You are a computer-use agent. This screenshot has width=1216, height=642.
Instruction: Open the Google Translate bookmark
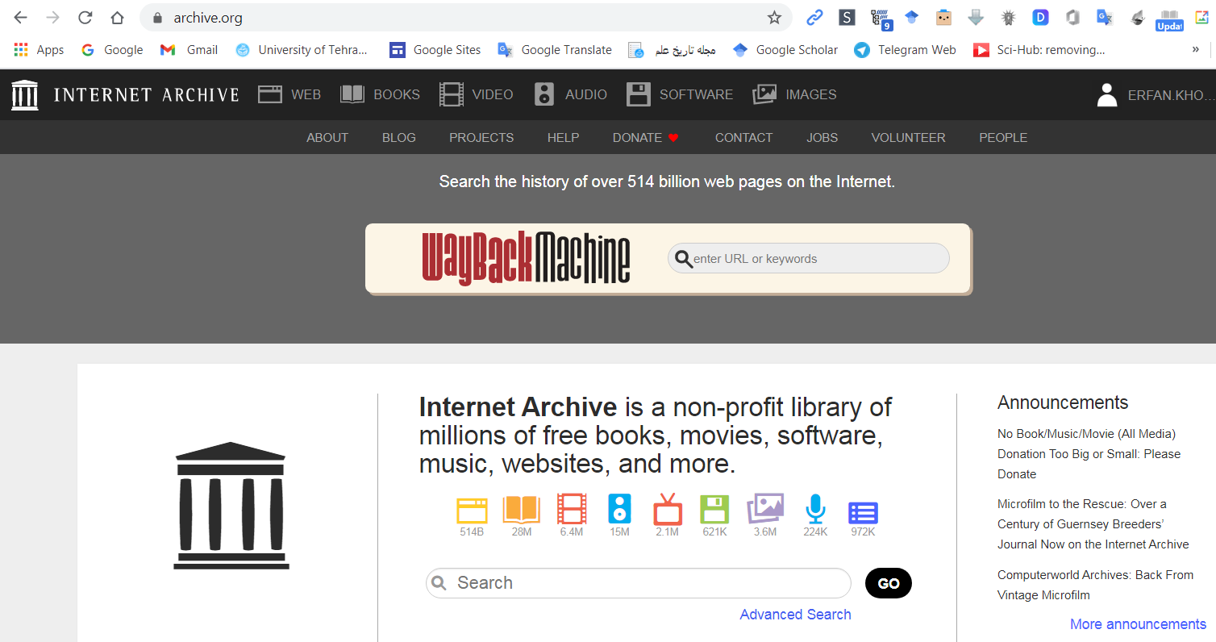555,50
